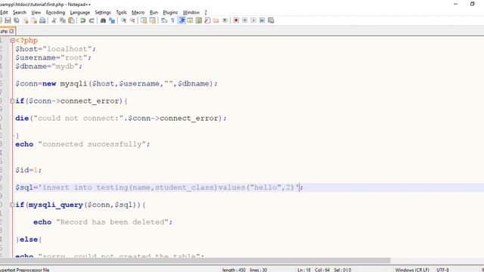This screenshot has width=484, height=272.
Task: Click the Print toolbar icon
Action: click(x=42, y=20)
